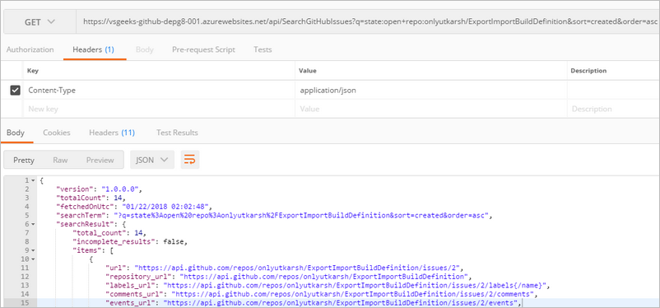Switch to Preview response view
The image size is (660, 308).
[x=100, y=160]
